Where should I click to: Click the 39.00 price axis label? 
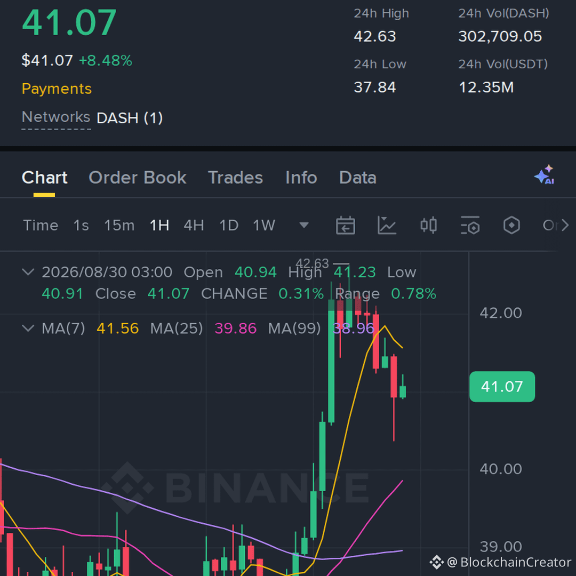click(501, 547)
